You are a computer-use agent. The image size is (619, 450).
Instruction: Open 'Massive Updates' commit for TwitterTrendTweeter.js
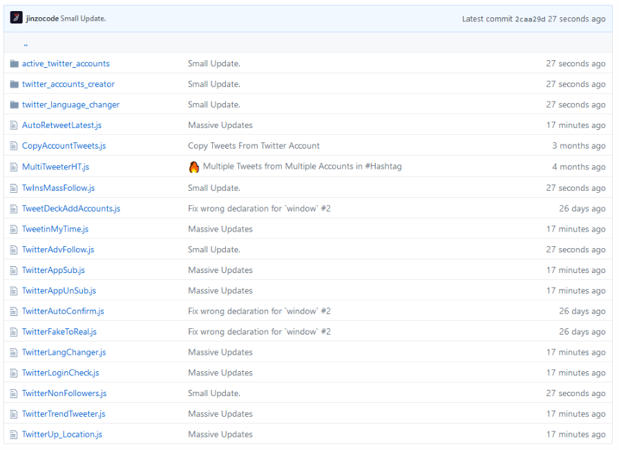(x=220, y=414)
